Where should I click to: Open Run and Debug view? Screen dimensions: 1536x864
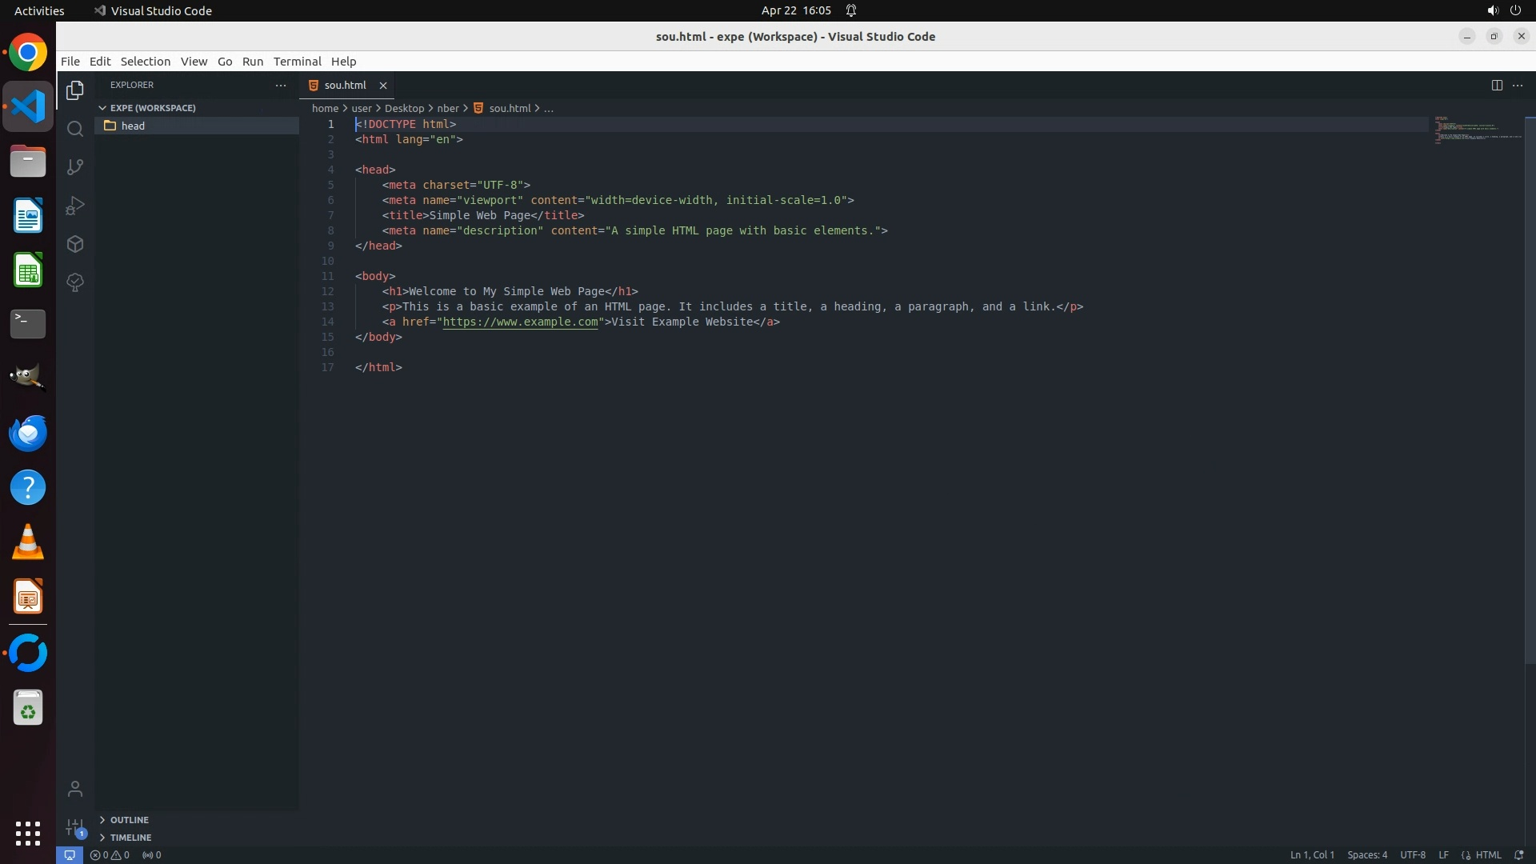[75, 206]
